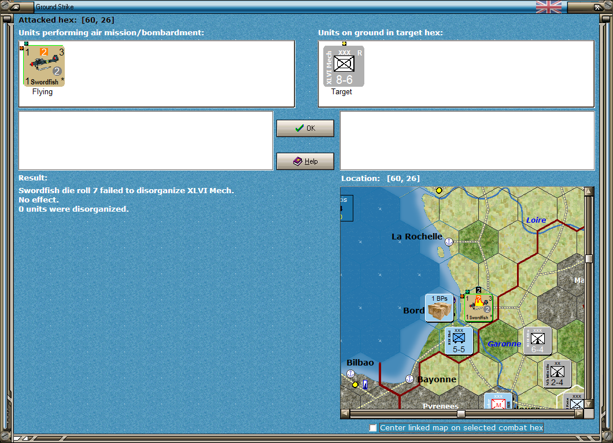Click the red M counter near the Pyrenees

coord(498,401)
